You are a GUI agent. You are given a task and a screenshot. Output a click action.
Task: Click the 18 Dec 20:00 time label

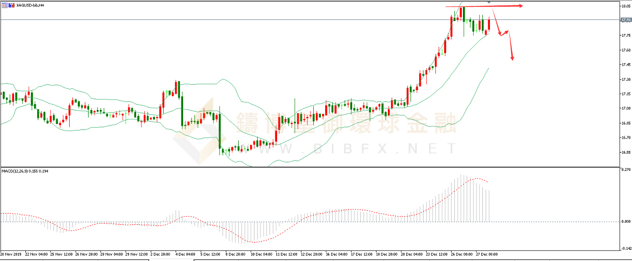point(387,253)
